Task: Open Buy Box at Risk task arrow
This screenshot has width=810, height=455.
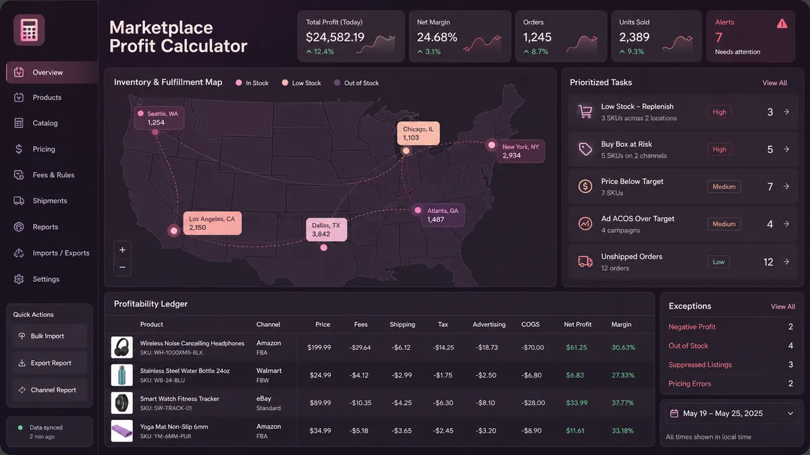Action: (786, 150)
